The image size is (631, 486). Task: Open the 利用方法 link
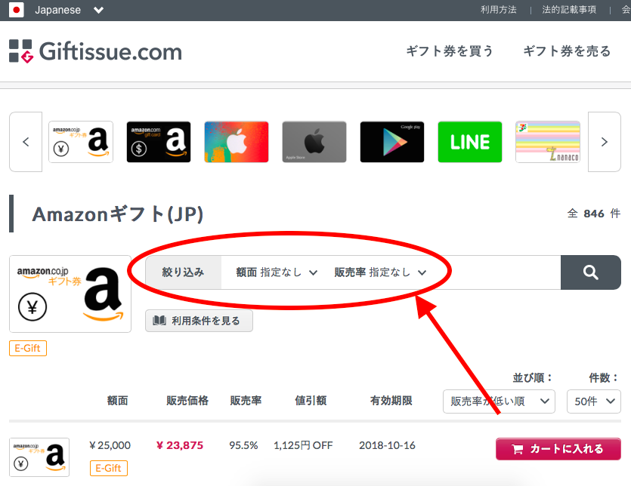pyautogui.click(x=499, y=10)
